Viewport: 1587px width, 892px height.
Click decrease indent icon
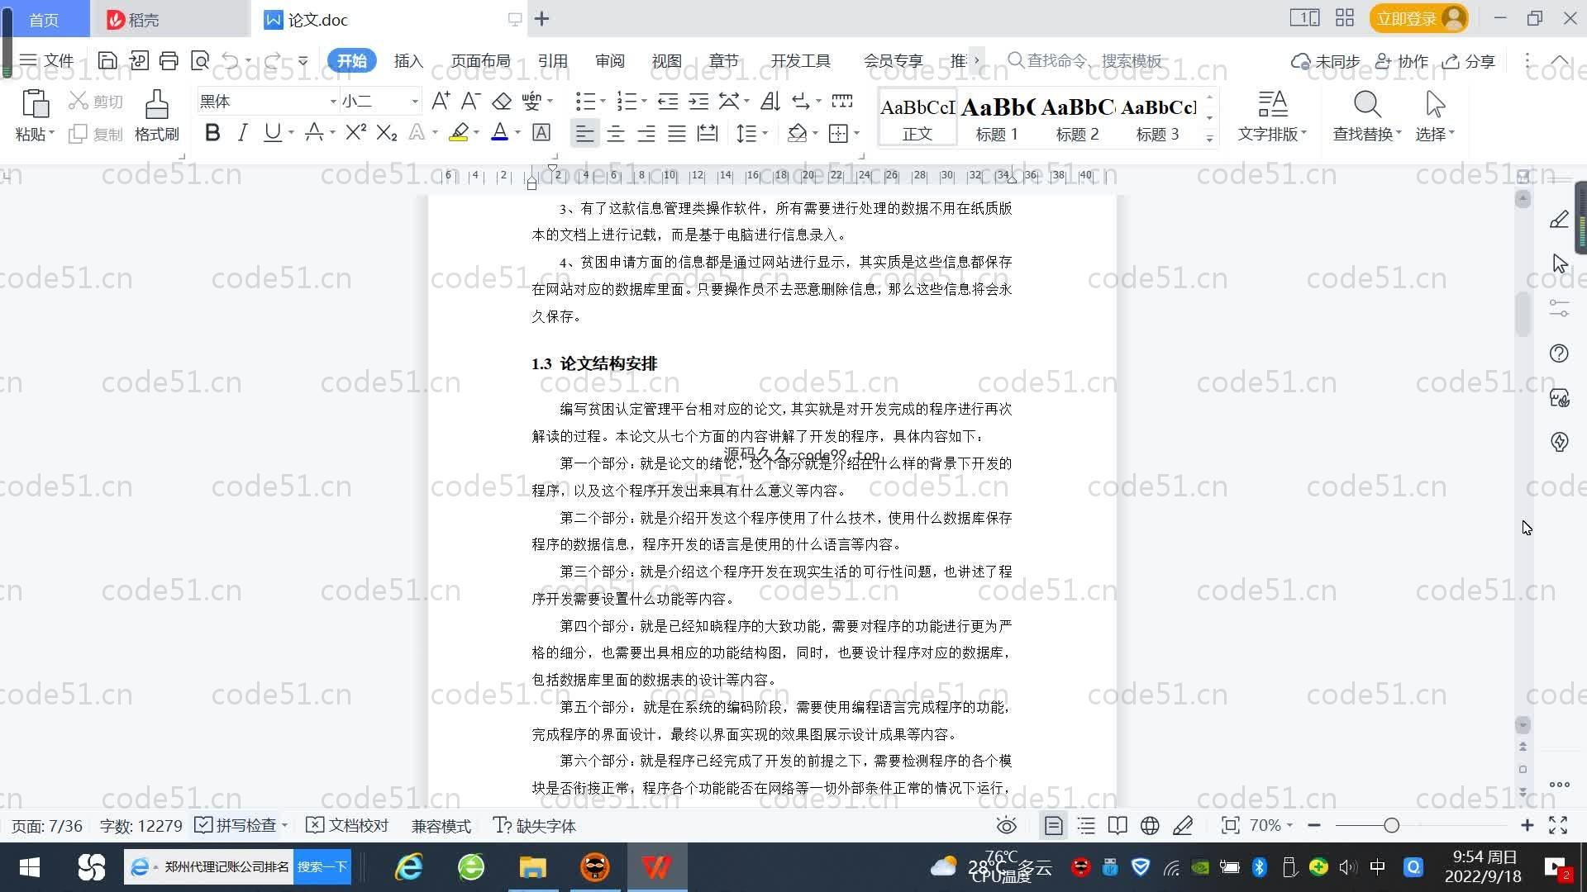coord(667,101)
